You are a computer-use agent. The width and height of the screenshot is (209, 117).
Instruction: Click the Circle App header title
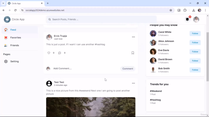18,19
